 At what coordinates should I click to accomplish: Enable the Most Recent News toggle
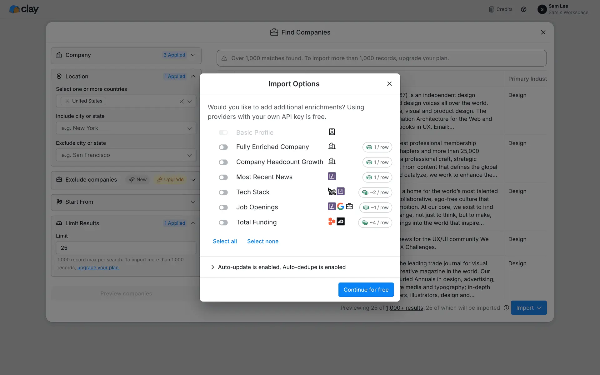click(223, 177)
